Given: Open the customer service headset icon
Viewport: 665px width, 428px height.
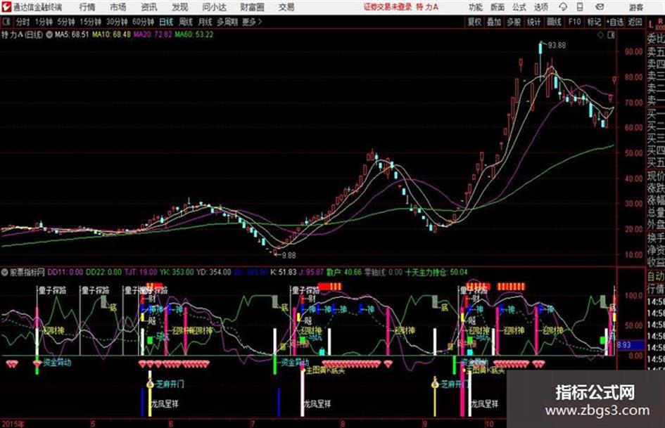Looking at the screenshot, I should click(563, 7).
